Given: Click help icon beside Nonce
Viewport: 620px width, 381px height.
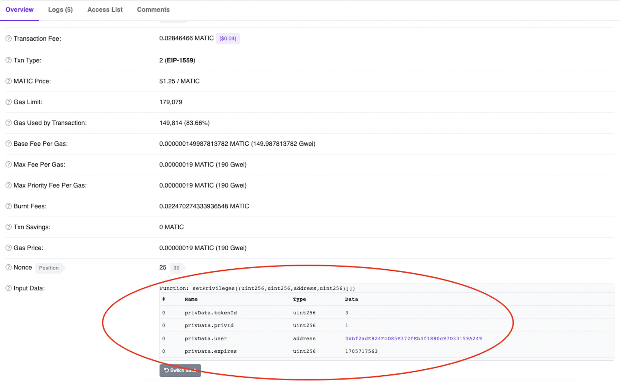Looking at the screenshot, I should (x=8, y=267).
